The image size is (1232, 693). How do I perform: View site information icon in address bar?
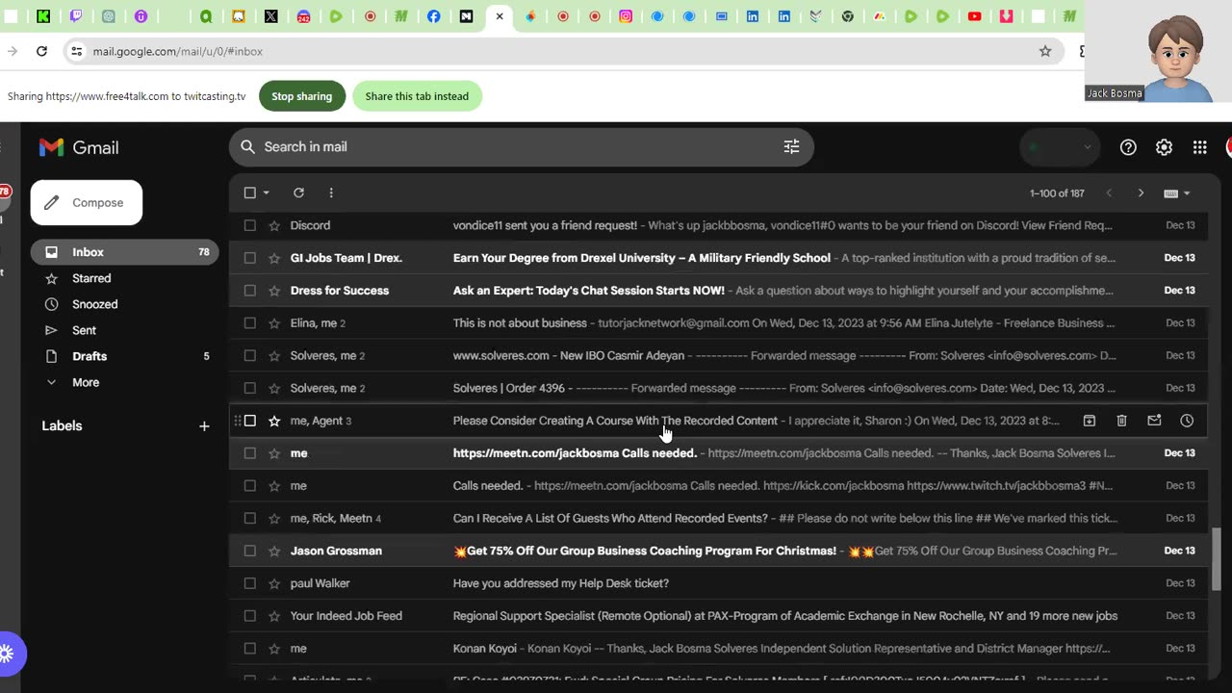click(77, 51)
